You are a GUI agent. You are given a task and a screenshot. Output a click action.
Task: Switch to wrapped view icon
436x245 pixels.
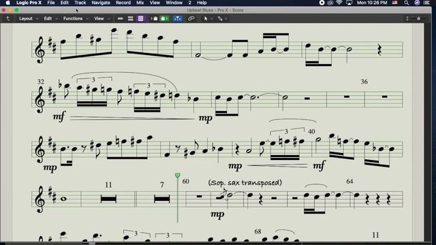tap(130, 18)
